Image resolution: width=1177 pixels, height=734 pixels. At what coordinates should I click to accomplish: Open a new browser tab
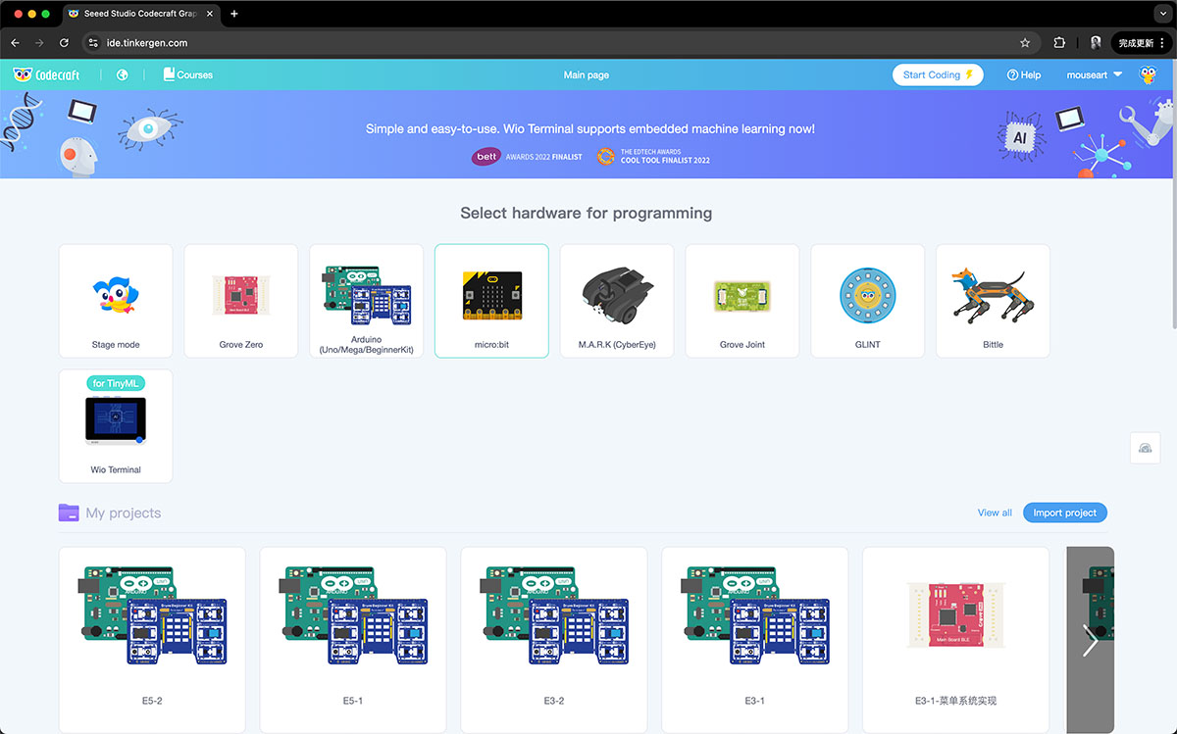(x=233, y=14)
